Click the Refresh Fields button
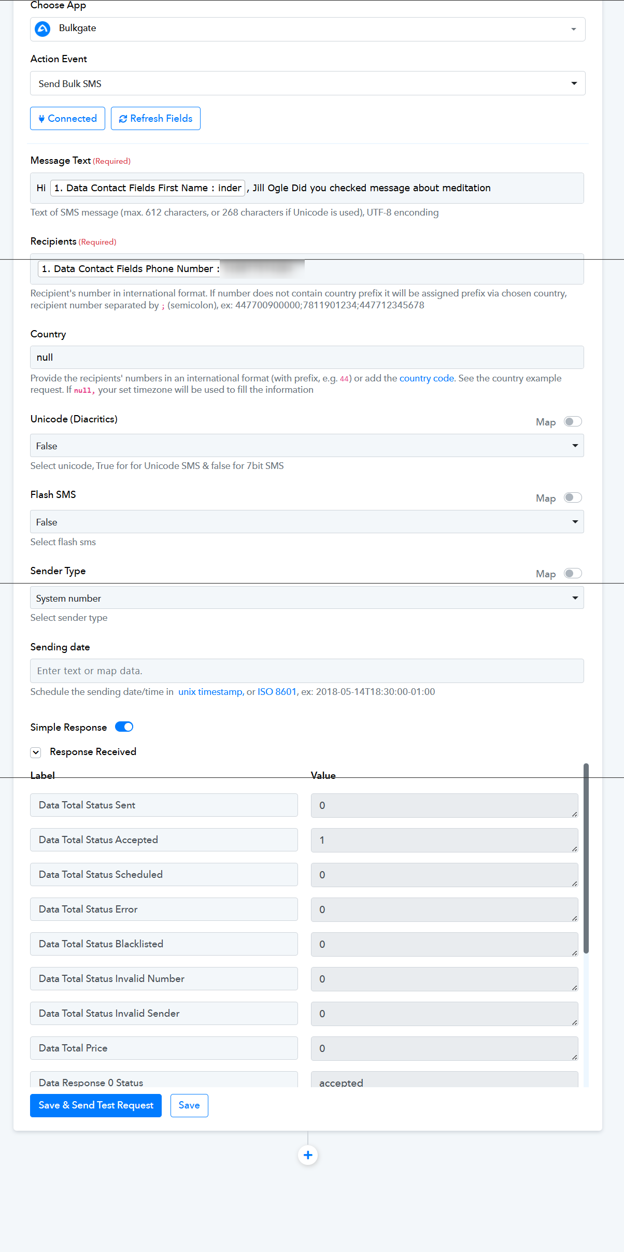The width and height of the screenshot is (624, 1252). [x=155, y=119]
